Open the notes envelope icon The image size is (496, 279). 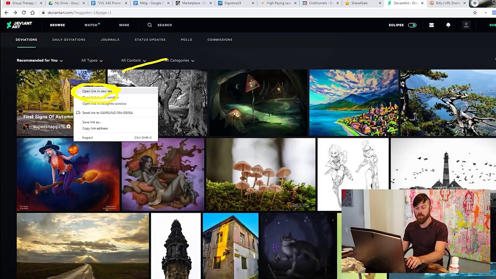(x=431, y=25)
